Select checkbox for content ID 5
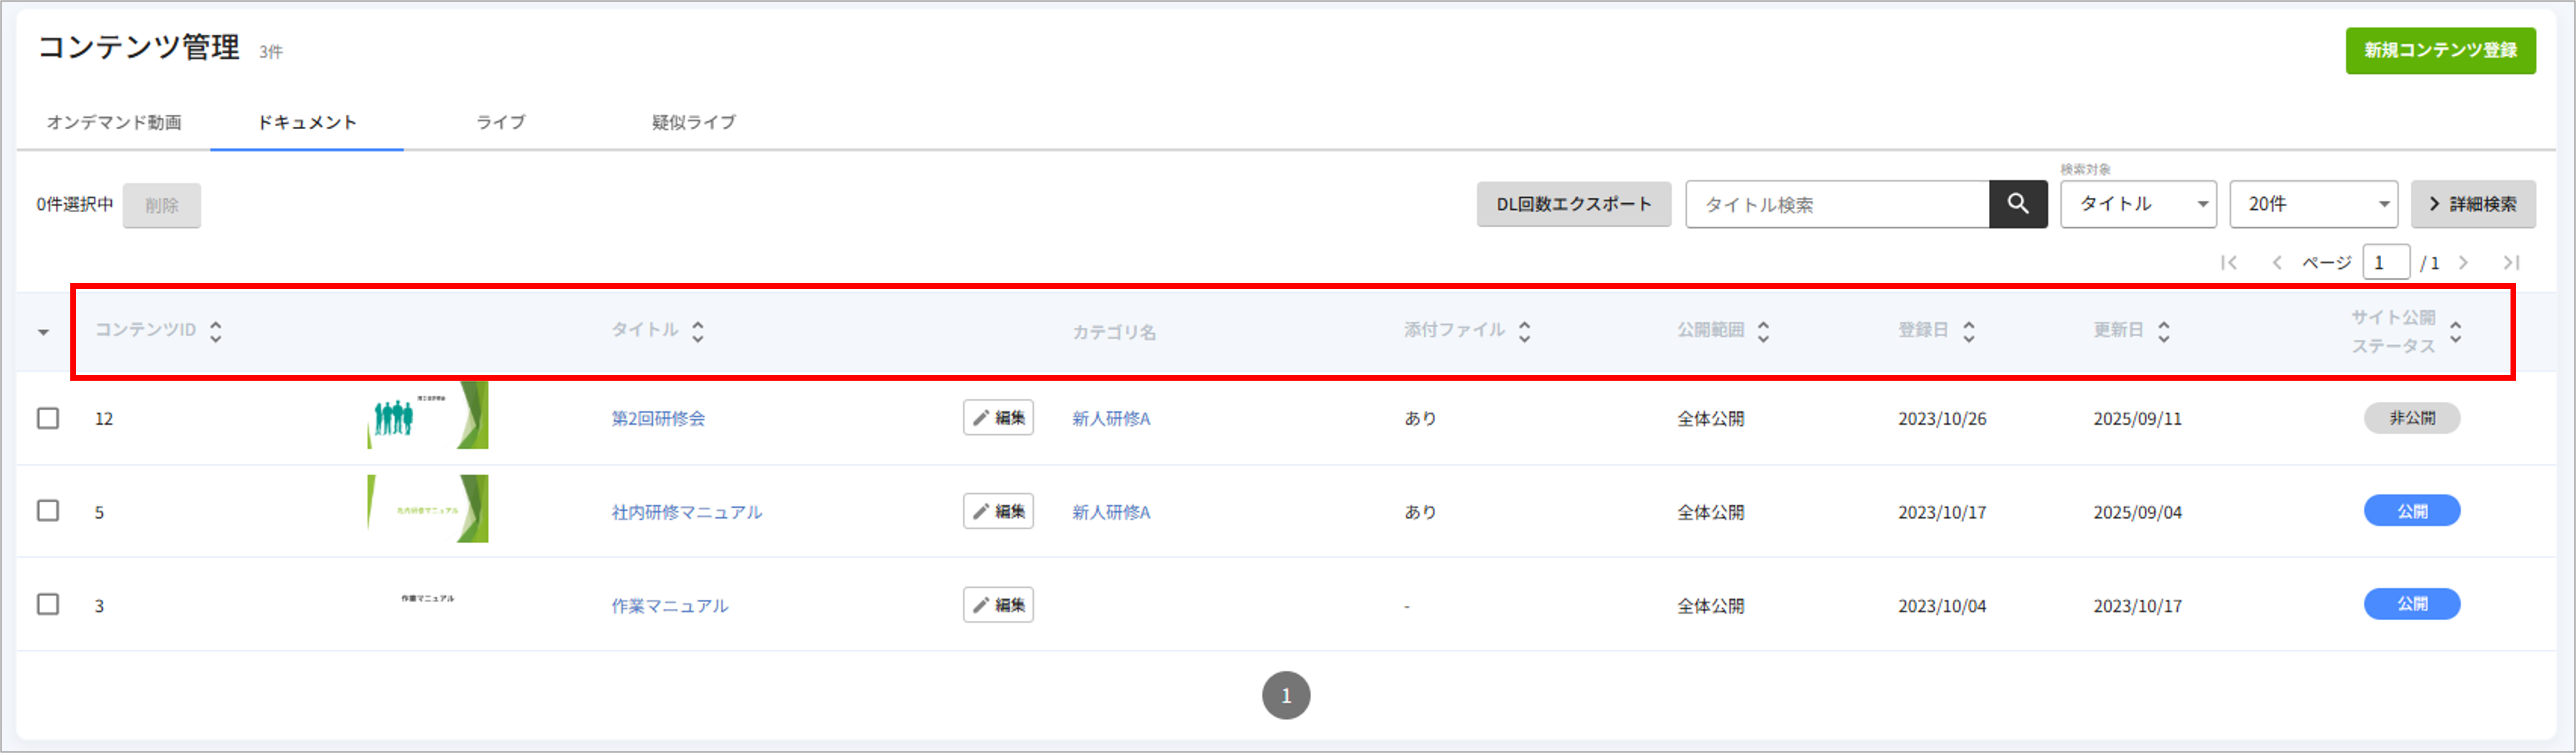Screen dimensions: 2576x753 click(x=48, y=511)
